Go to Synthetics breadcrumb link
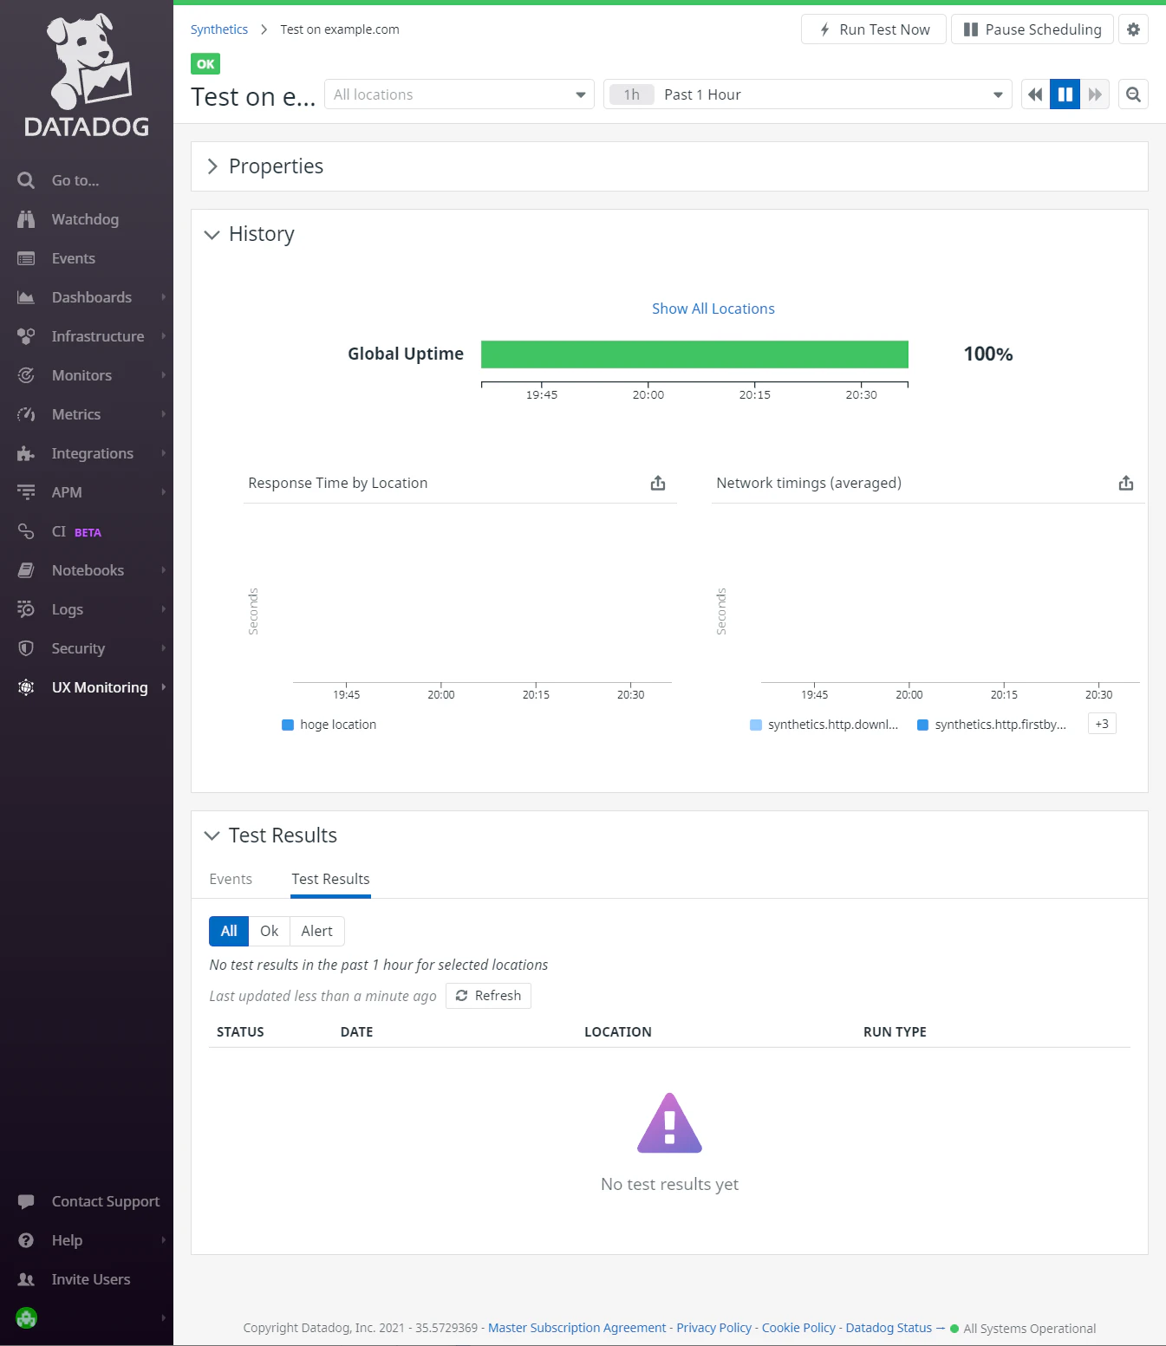Viewport: 1166px width, 1346px height. (219, 29)
